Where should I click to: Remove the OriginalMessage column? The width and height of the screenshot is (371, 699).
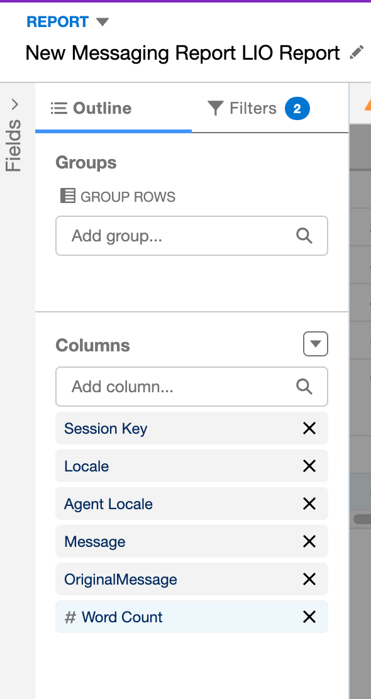tap(309, 579)
